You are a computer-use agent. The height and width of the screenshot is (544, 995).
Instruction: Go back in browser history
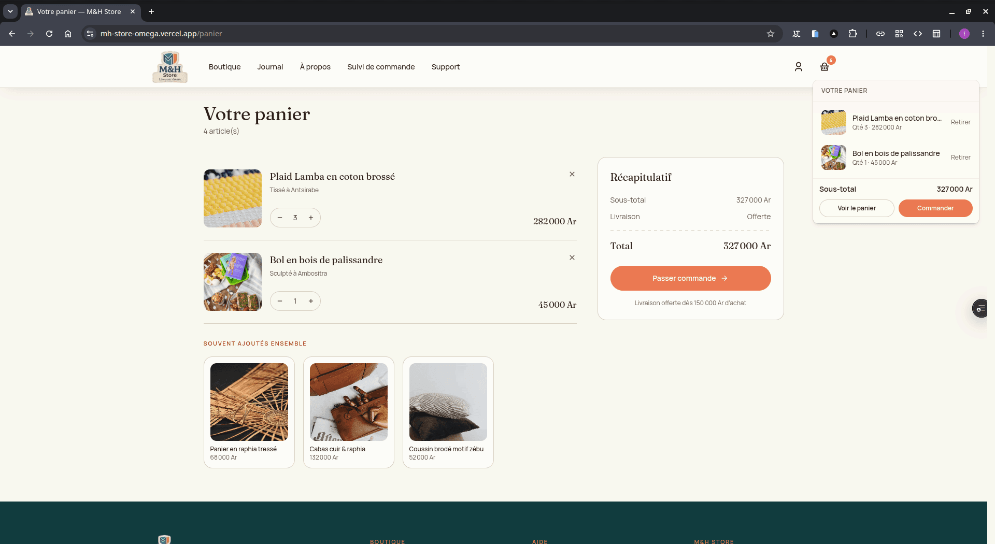[12, 34]
